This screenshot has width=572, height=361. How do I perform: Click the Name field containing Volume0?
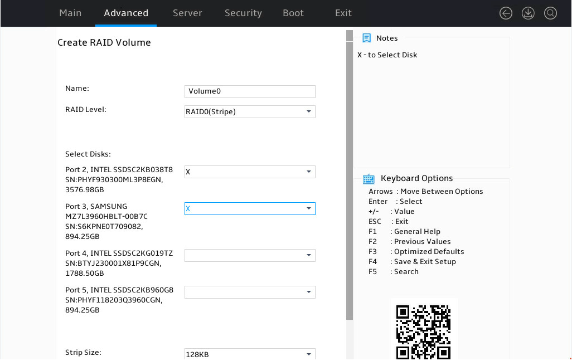point(250,91)
